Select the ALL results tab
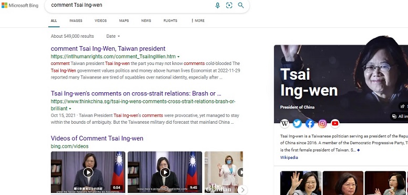The height and width of the screenshot is (195, 408). click(54, 21)
